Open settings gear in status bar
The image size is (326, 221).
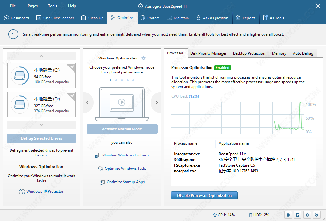307,215
